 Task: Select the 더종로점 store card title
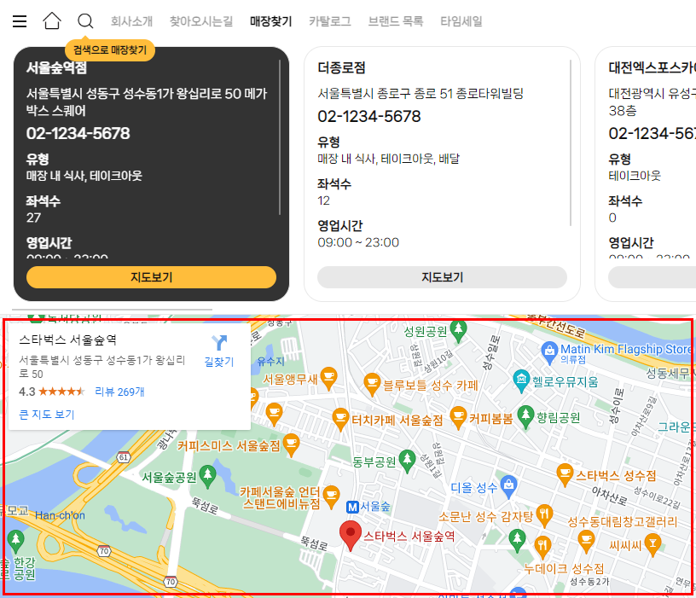342,67
